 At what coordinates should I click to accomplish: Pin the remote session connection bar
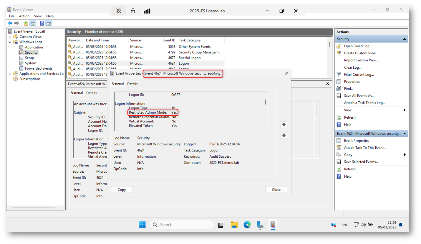(119, 11)
